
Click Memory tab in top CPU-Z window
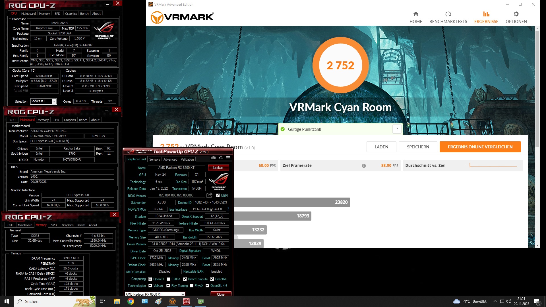point(44,14)
